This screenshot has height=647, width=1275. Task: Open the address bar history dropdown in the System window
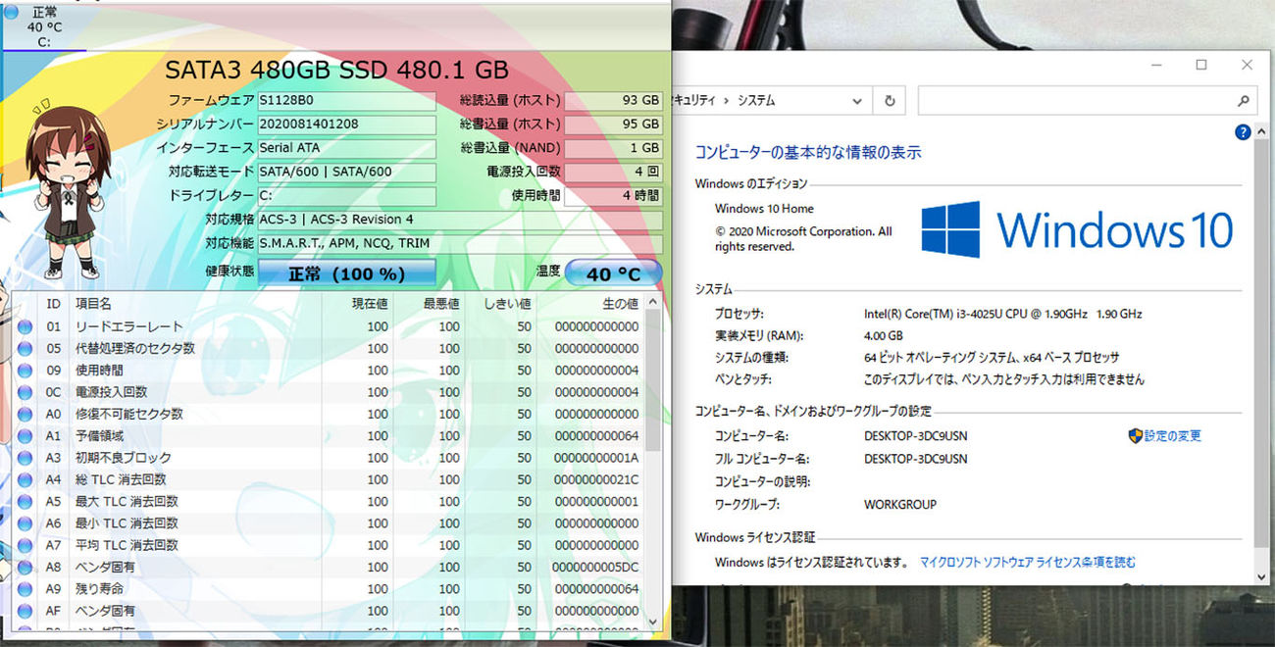click(x=857, y=100)
